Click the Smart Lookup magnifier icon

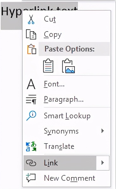pos(31,116)
